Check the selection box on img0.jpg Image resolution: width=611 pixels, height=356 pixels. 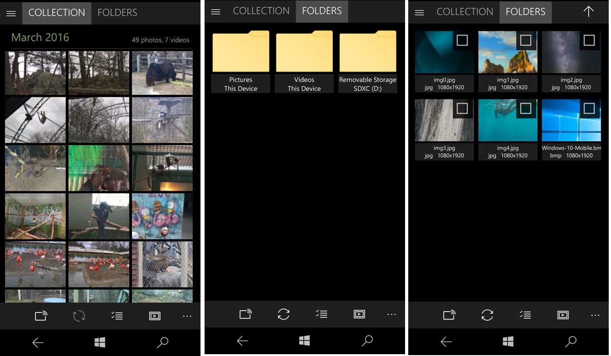462,41
